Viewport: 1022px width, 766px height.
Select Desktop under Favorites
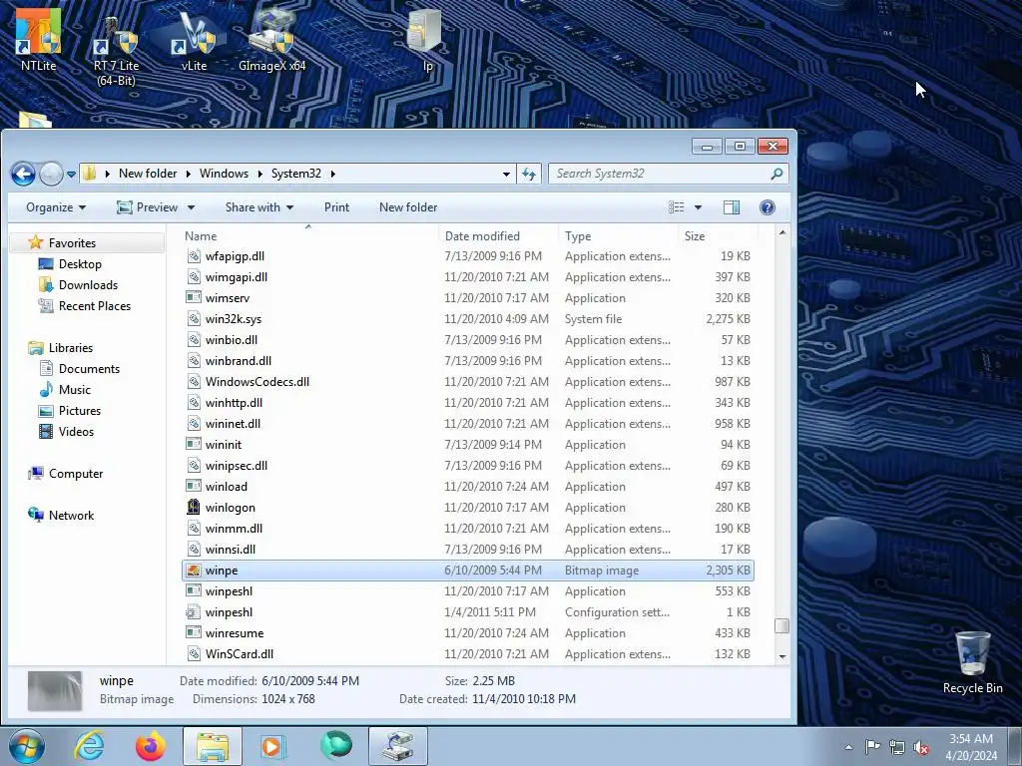click(80, 263)
